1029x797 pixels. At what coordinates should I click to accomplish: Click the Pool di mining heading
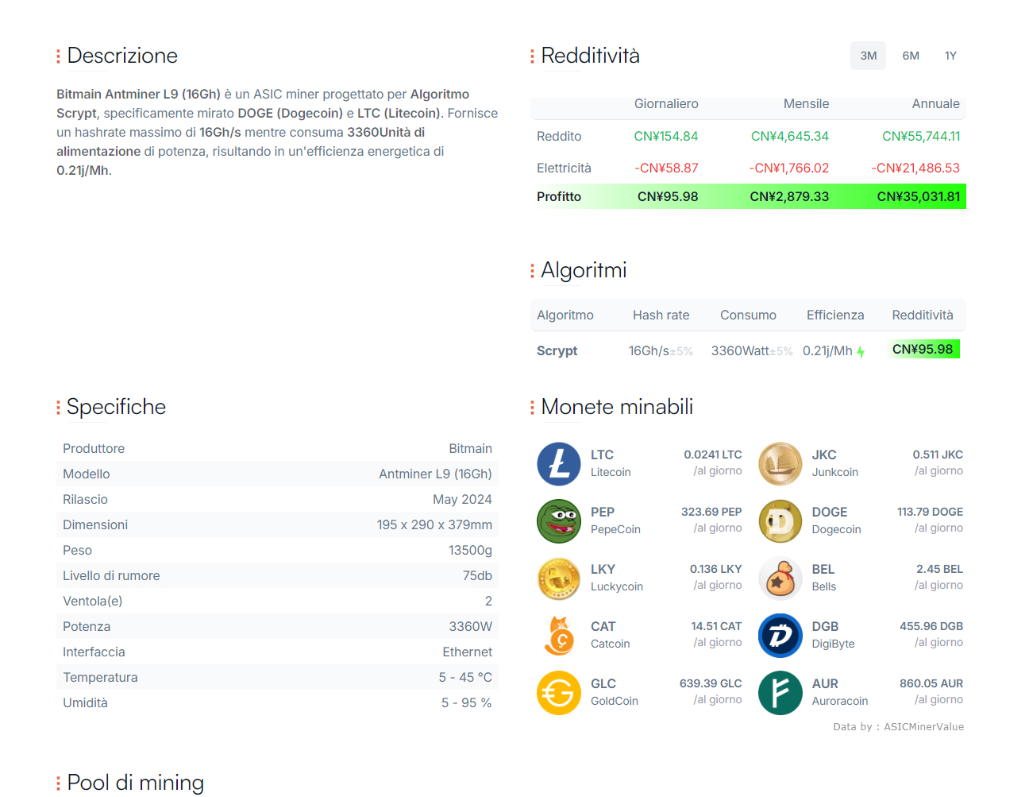[135, 783]
